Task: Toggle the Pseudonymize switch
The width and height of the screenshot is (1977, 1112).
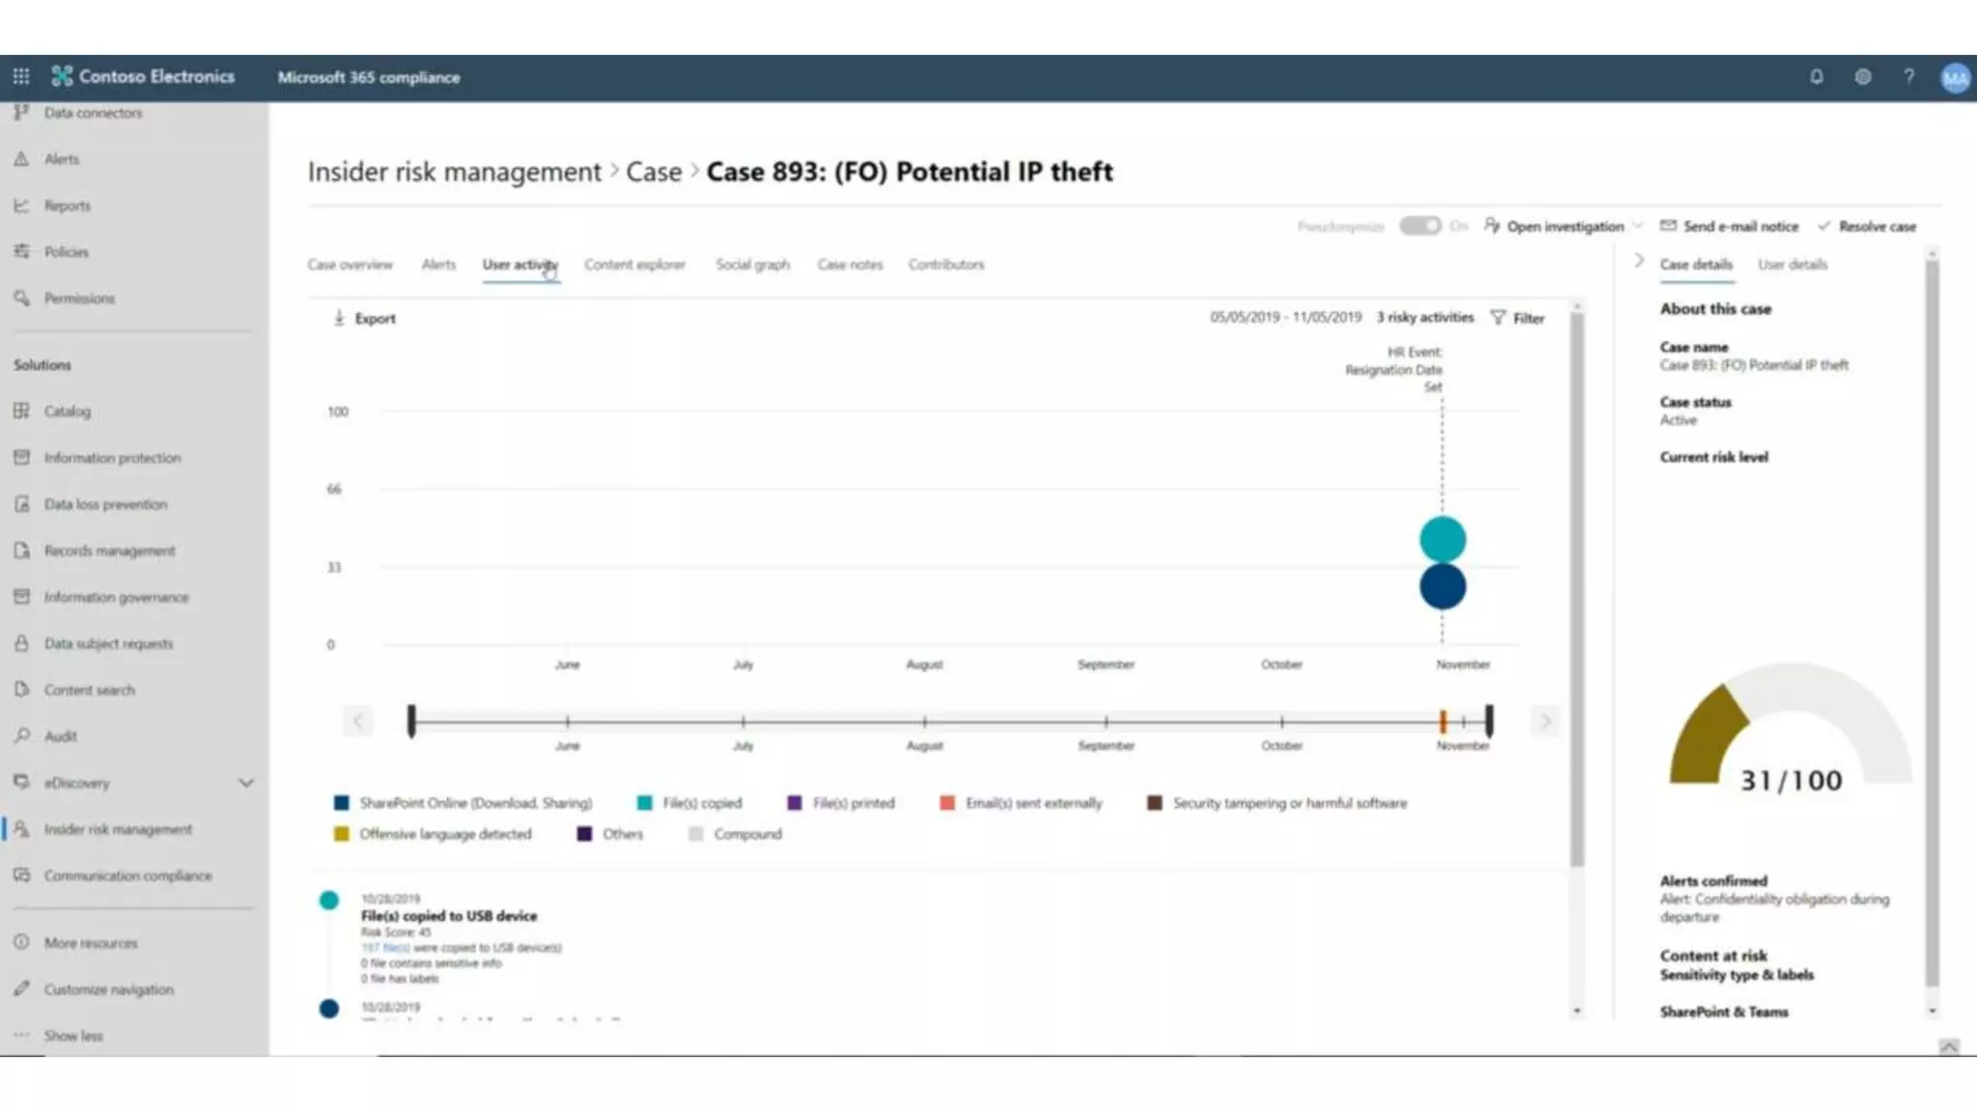Action: point(1419,226)
